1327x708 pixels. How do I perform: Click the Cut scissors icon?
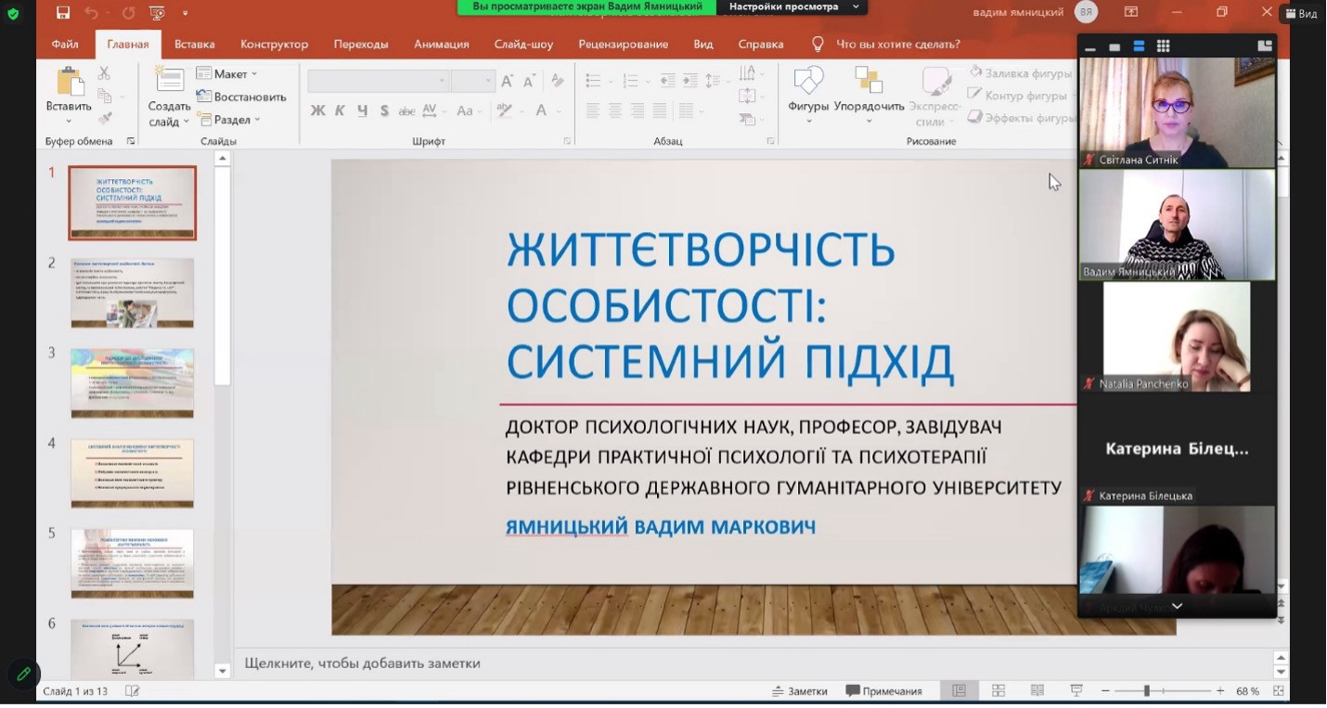click(x=104, y=73)
